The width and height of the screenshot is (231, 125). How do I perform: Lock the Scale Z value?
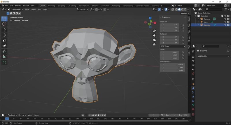point(183,58)
